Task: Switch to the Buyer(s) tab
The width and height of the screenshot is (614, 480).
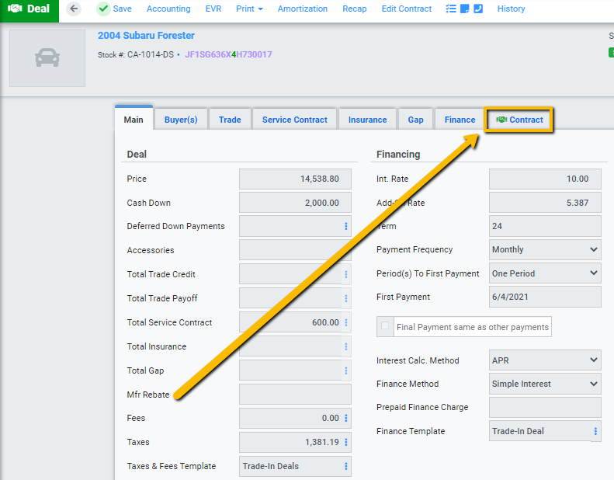Action: 181,120
